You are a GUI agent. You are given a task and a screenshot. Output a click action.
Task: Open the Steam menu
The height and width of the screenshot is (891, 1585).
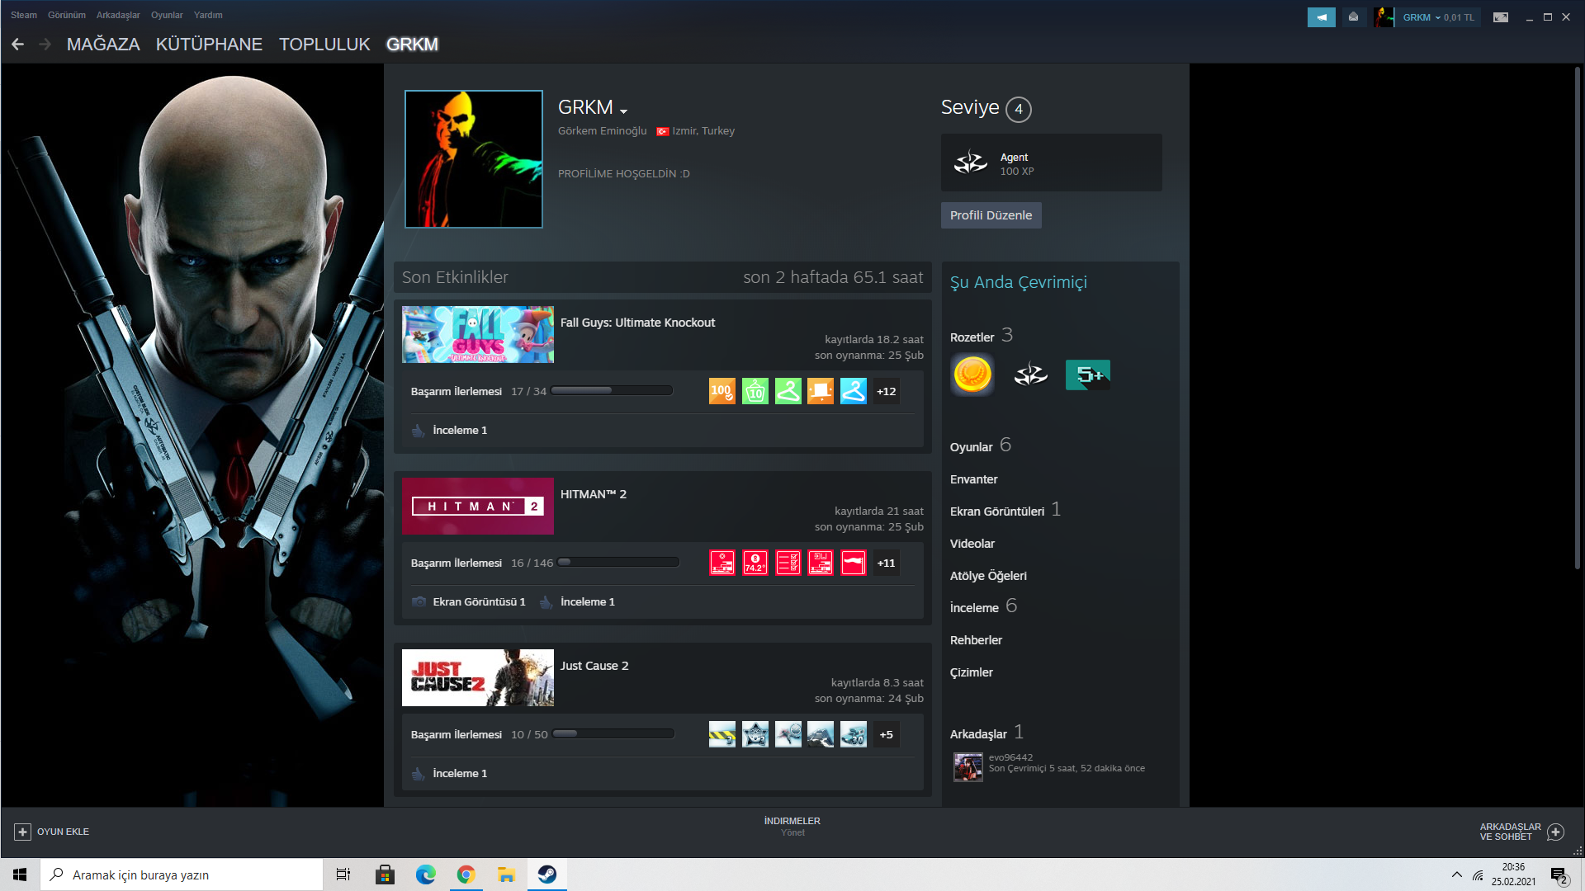pyautogui.click(x=24, y=15)
